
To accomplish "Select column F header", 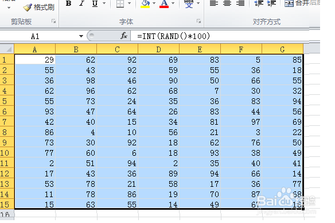I will click(x=241, y=49).
